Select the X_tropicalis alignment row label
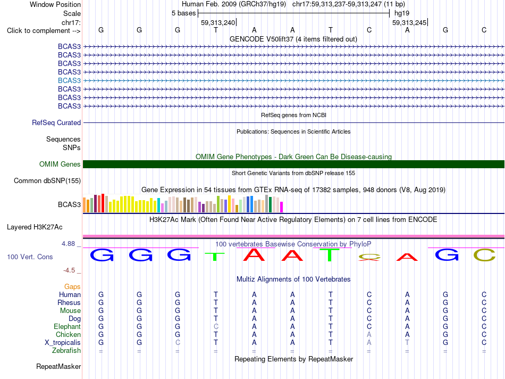The height and width of the screenshot is (379, 505). [63, 343]
